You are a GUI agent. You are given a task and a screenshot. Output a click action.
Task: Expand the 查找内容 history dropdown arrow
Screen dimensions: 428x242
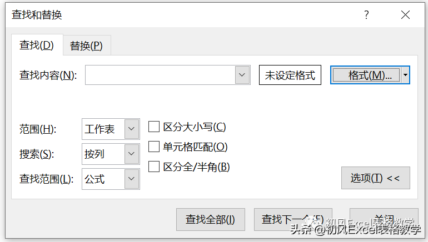(x=242, y=75)
